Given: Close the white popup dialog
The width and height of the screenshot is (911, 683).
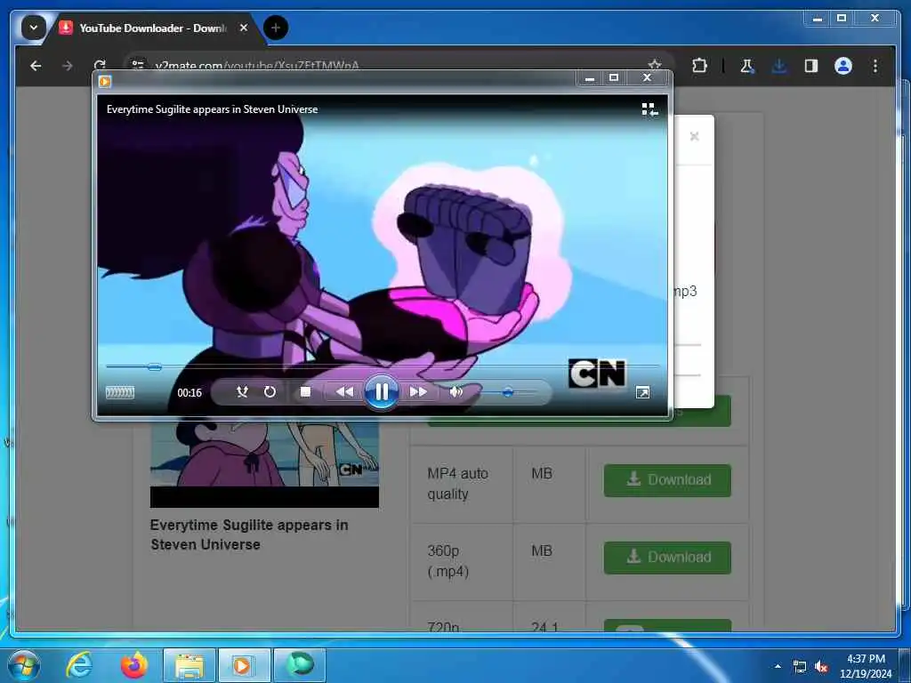Looking at the screenshot, I should [x=694, y=136].
